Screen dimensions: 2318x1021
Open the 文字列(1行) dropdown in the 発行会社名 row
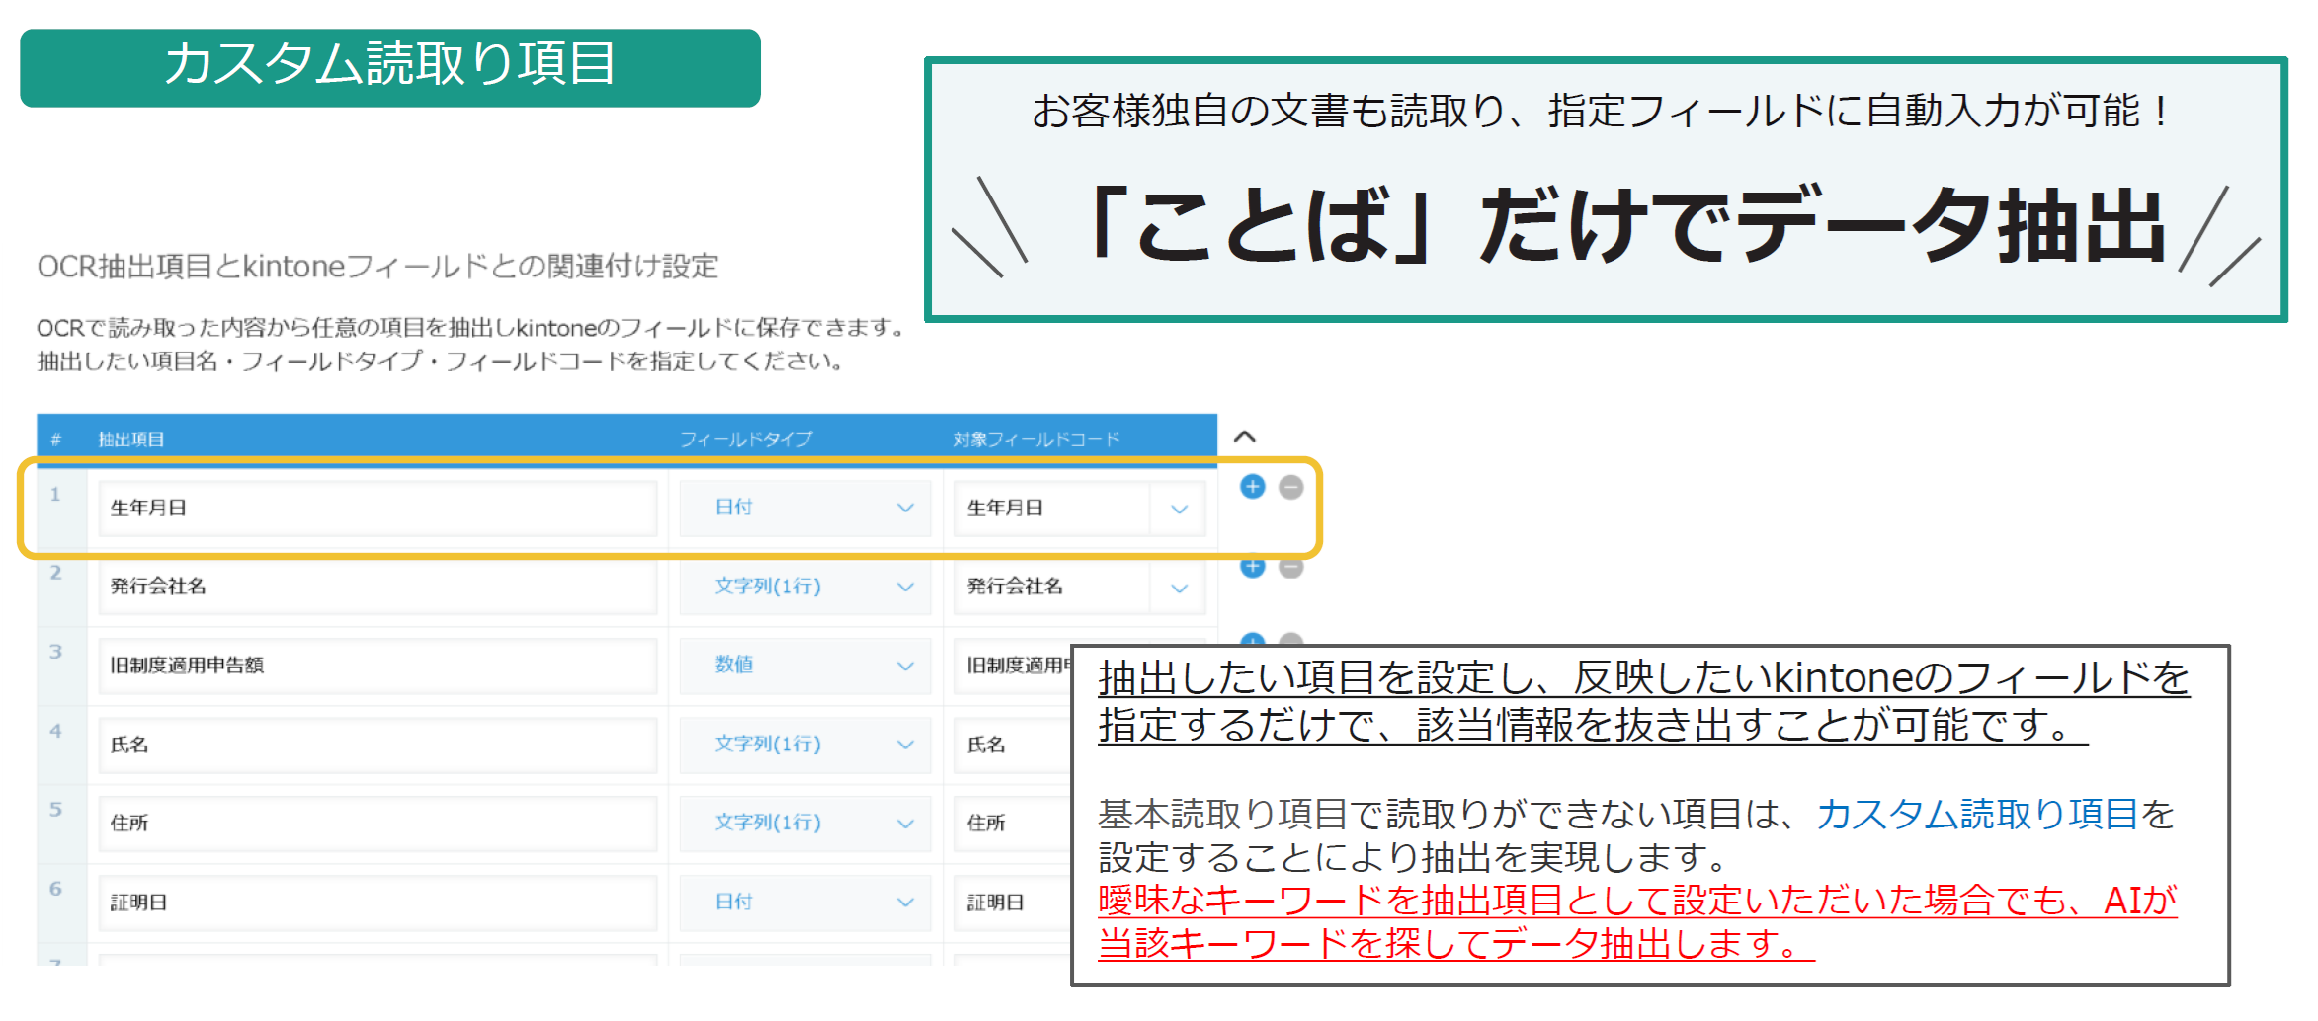point(804,587)
